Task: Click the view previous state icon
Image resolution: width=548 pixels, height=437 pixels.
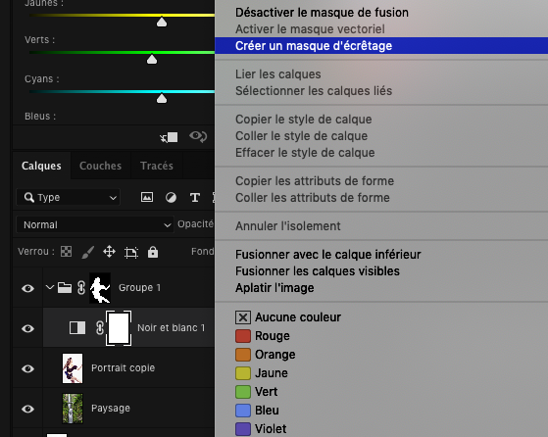Action: click(x=198, y=136)
